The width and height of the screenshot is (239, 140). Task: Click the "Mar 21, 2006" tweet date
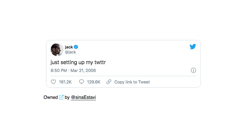pyautogui.click(x=83, y=71)
